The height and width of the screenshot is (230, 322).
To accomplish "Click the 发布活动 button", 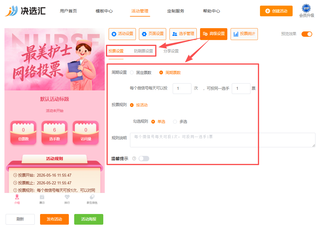I will click(x=54, y=219).
